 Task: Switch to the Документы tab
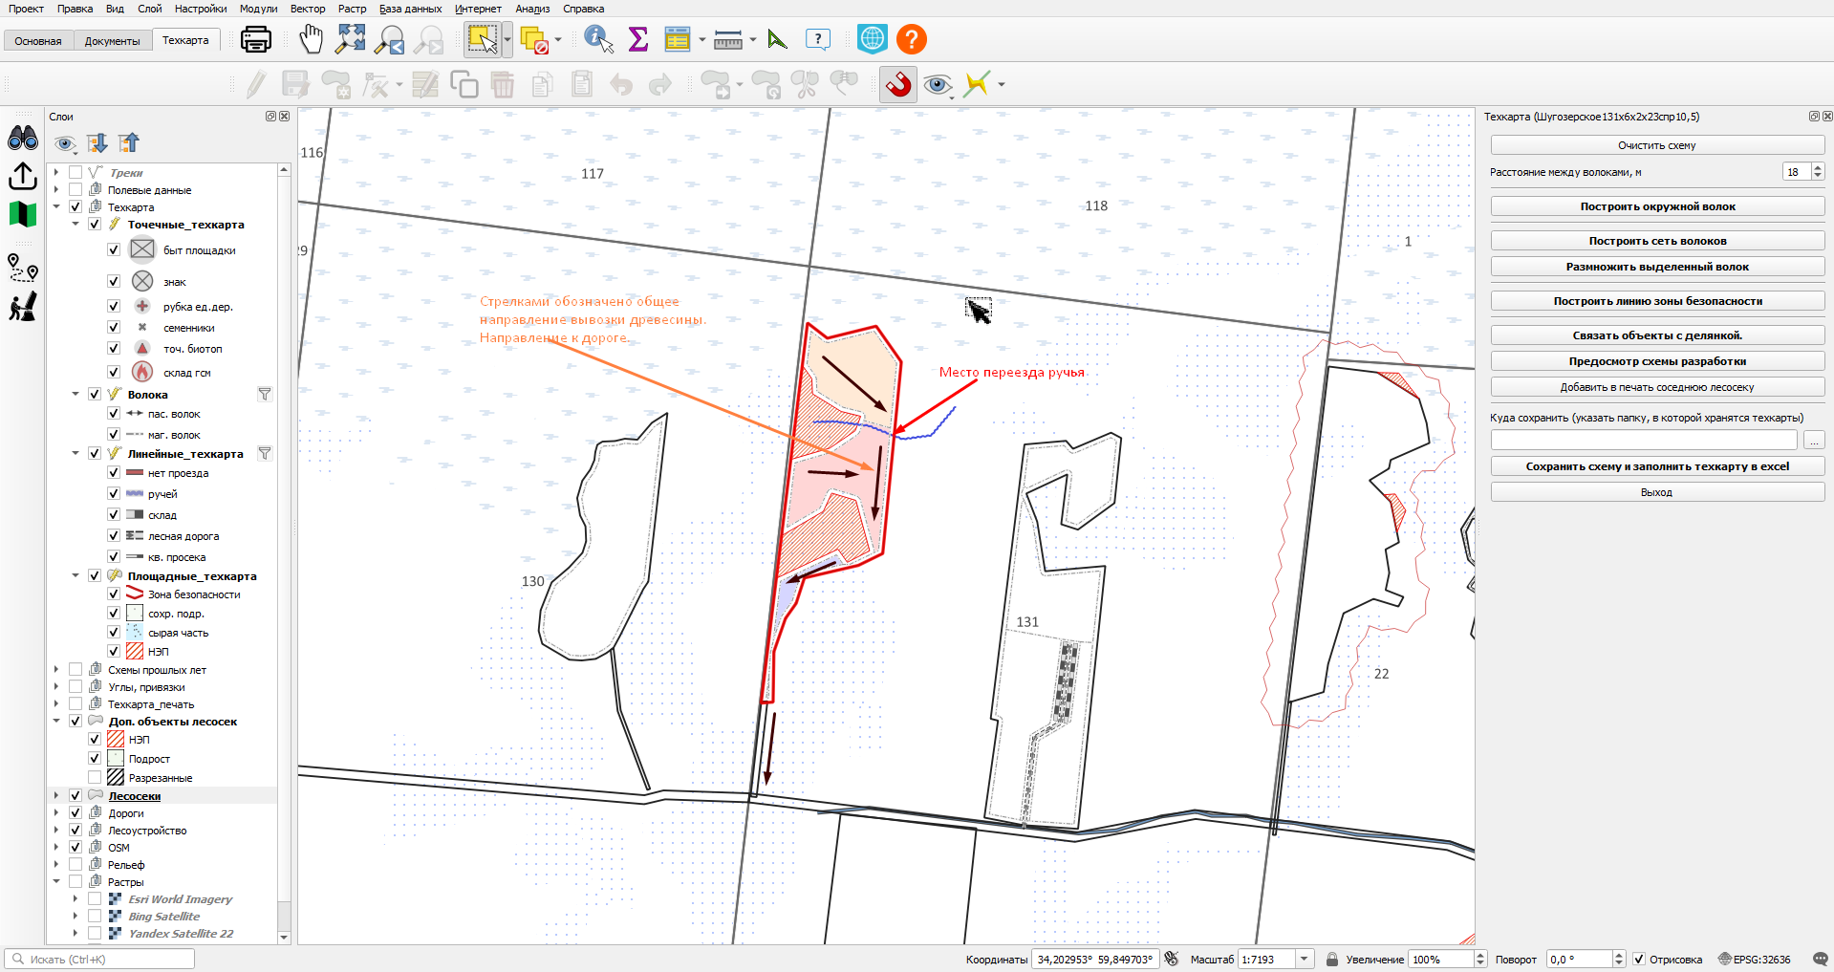click(112, 41)
